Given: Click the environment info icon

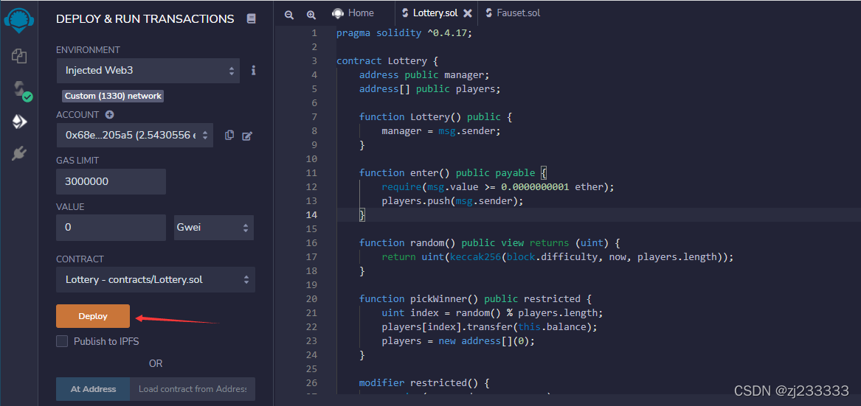Looking at the screenshot, I should [x=254, y=70].
